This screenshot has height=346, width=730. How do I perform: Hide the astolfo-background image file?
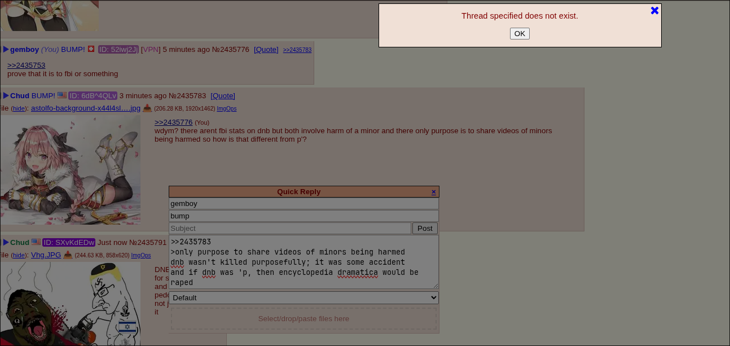[19, 108]
